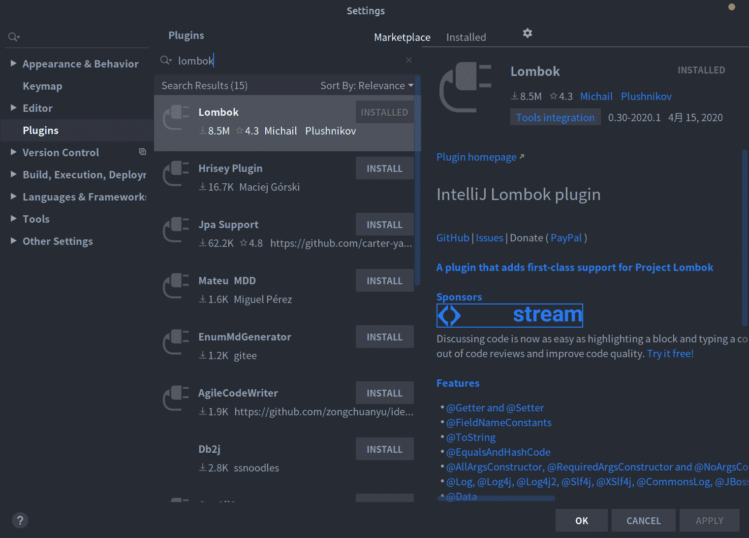Click the large Lombok plugin logo
This screenshot has width=749, height=538.
coord(465,87)
